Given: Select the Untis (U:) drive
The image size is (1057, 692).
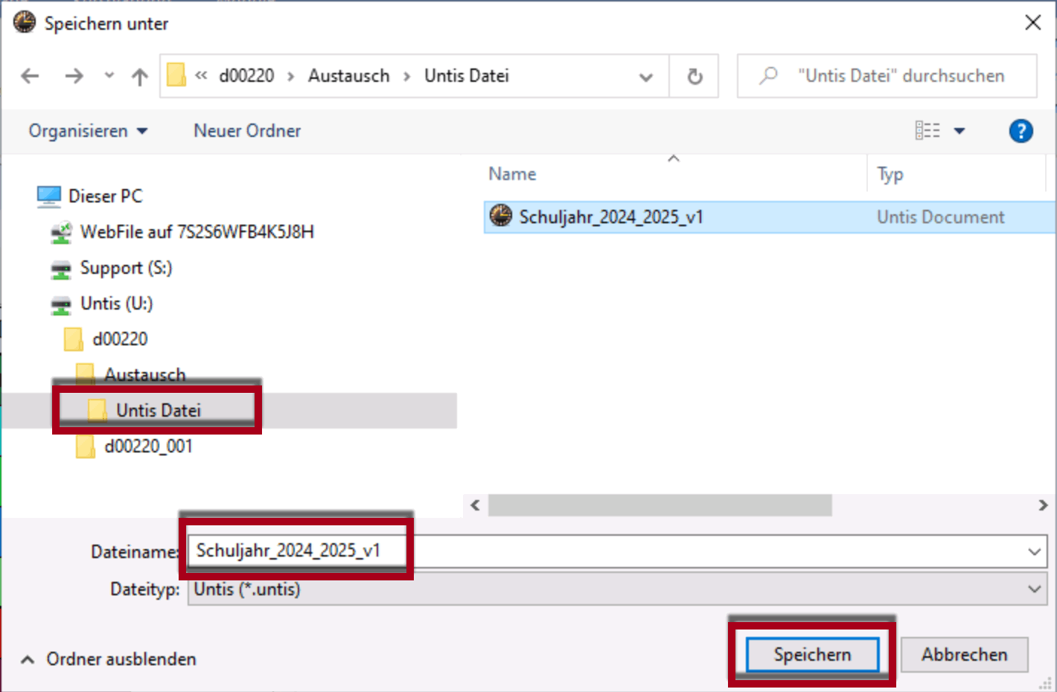Looking at the screenshot, I should tap(116, 304).
